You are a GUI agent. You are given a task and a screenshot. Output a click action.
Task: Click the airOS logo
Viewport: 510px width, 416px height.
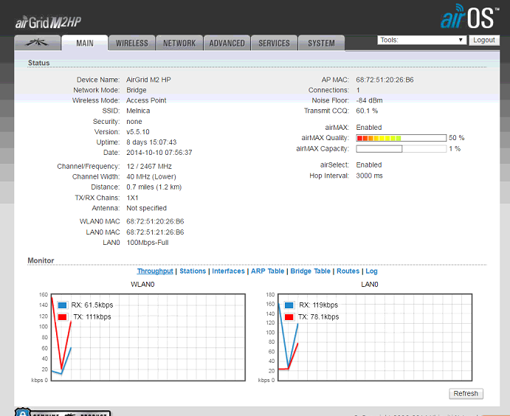pyautogui.click(x=469, y=17)
